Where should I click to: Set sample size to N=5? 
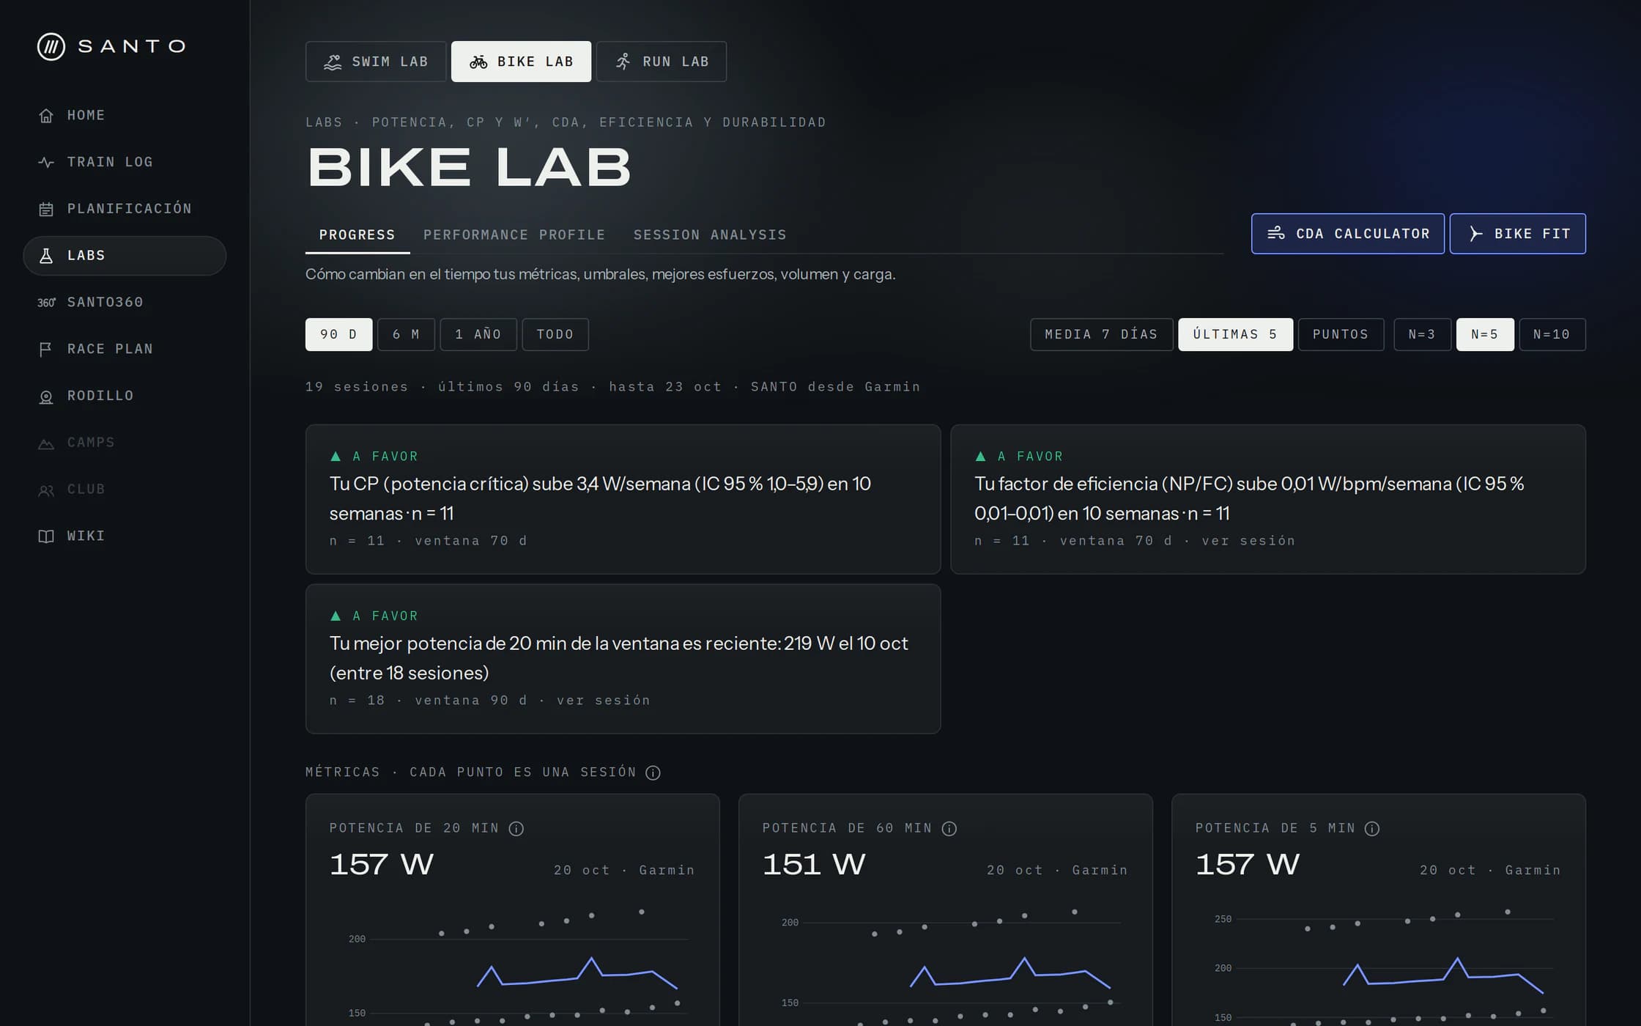[1485, 334]
